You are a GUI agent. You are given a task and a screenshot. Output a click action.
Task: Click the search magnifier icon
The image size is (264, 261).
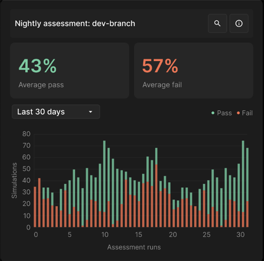(x=217, y=24)
